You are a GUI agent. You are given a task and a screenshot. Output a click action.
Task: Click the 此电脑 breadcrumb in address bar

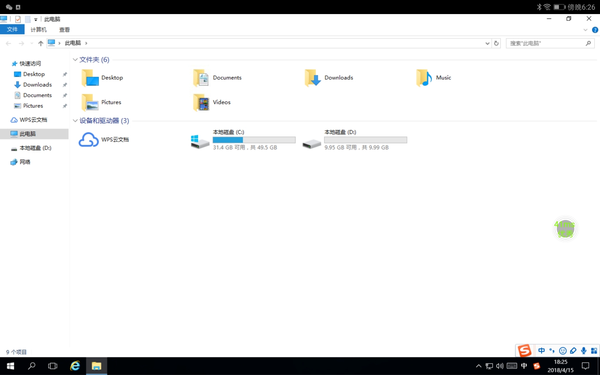pos(73,43)
